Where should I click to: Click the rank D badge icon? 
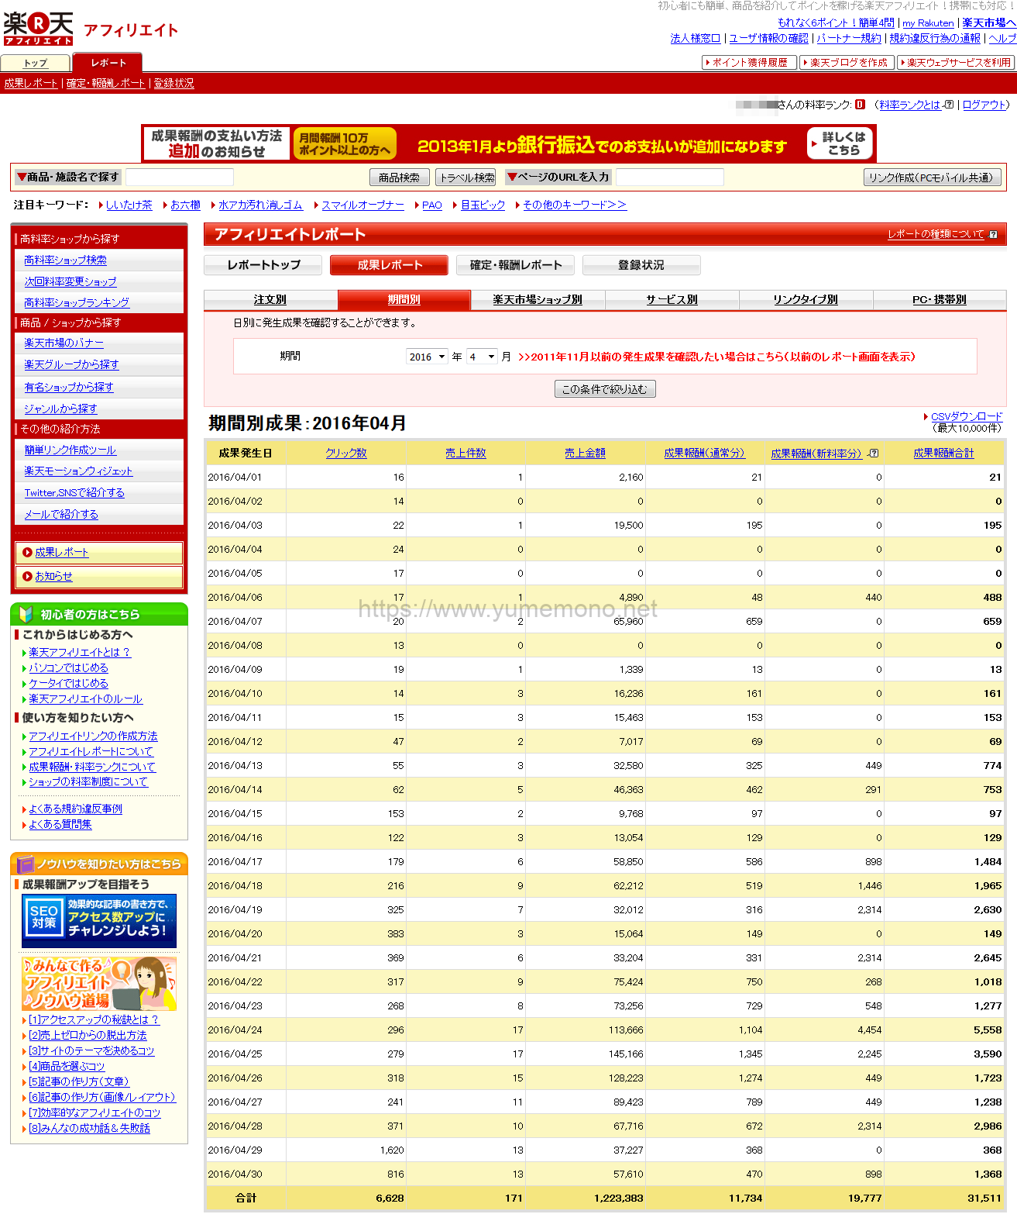tap(860, 105)
